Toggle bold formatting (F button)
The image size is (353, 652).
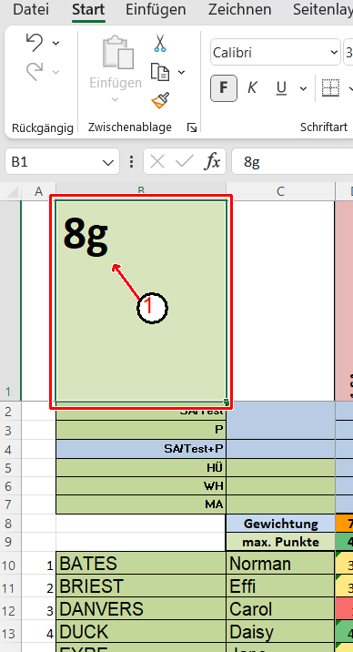pos(224,88)
